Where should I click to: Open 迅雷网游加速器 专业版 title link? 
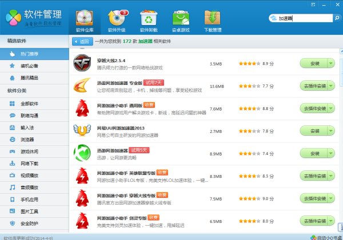119,83
